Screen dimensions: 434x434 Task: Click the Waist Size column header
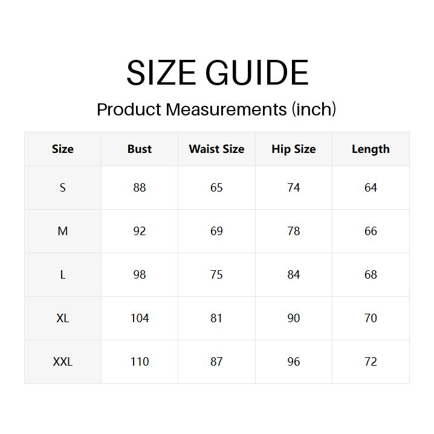[x=216, y=149]
